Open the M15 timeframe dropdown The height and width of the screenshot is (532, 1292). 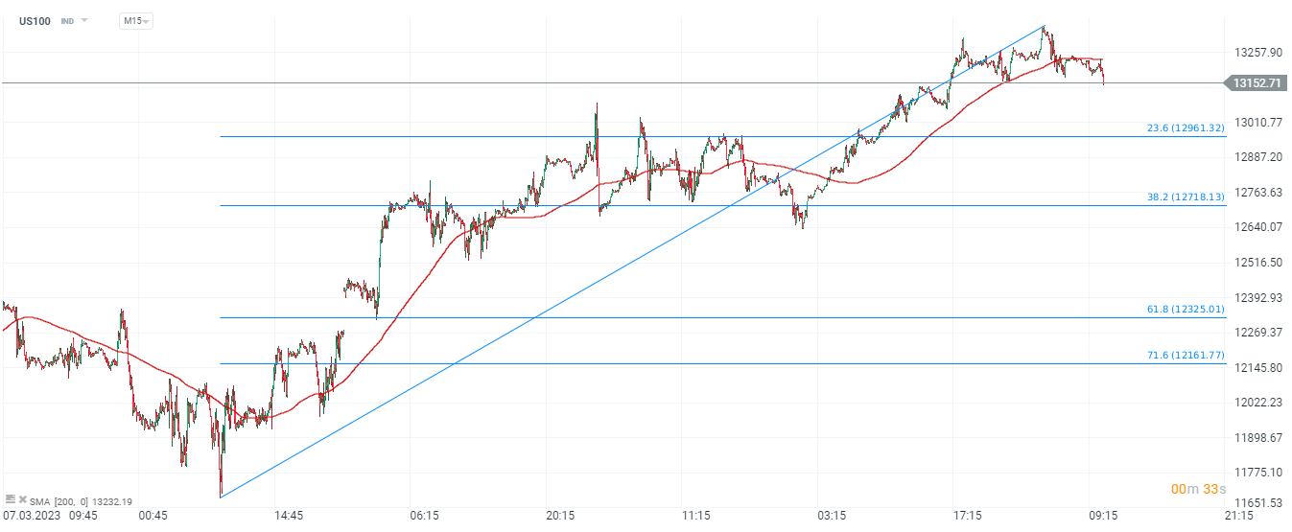point(135,20)
